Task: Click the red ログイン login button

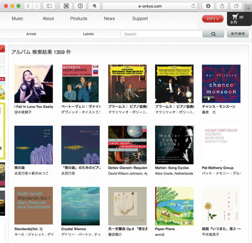Action: coord(213,19)
